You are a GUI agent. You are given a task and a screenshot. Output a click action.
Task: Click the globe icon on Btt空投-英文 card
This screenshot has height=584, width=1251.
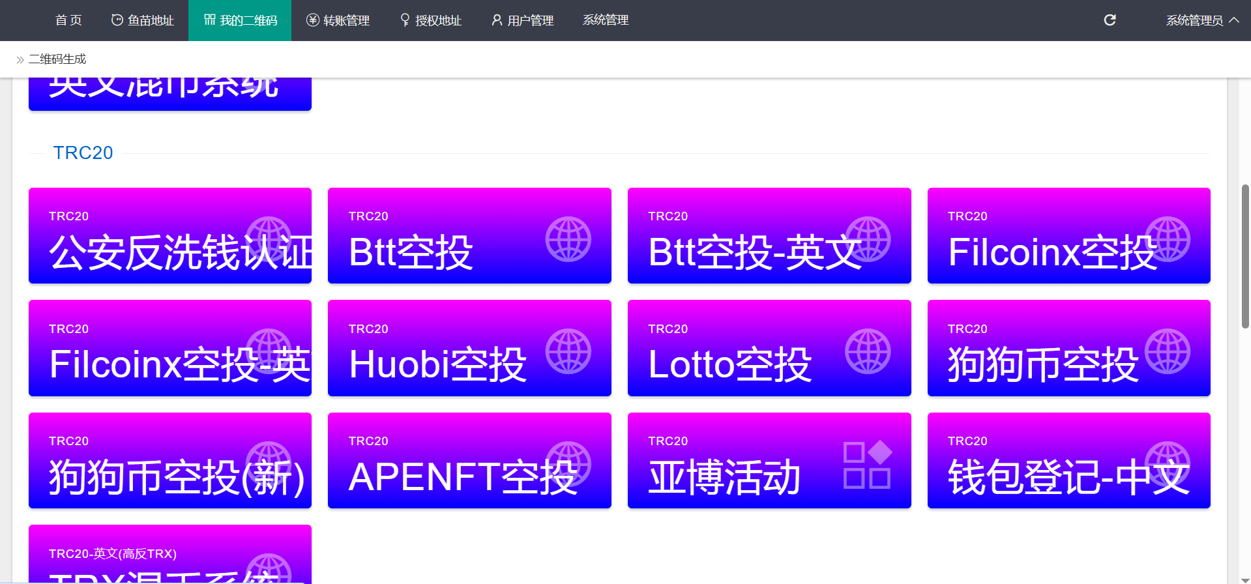(868, 239)
